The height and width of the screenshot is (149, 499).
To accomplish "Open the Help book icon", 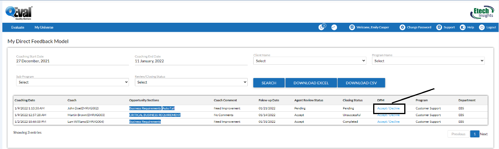I will point(463,27).
